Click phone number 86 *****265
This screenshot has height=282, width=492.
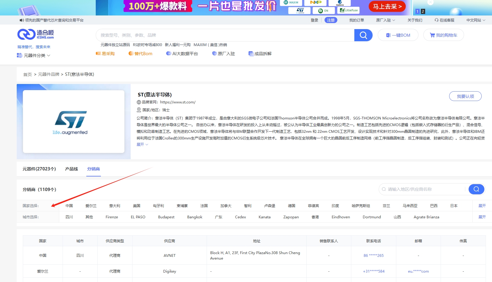pos(373,255)
